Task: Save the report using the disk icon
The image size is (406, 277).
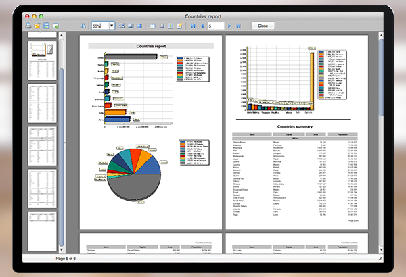Action: 46,26
